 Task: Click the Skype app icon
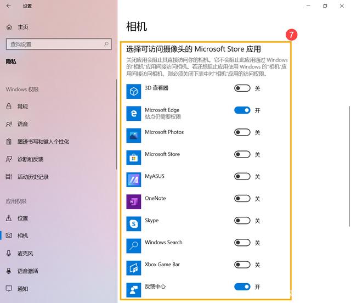click(134, 223)
